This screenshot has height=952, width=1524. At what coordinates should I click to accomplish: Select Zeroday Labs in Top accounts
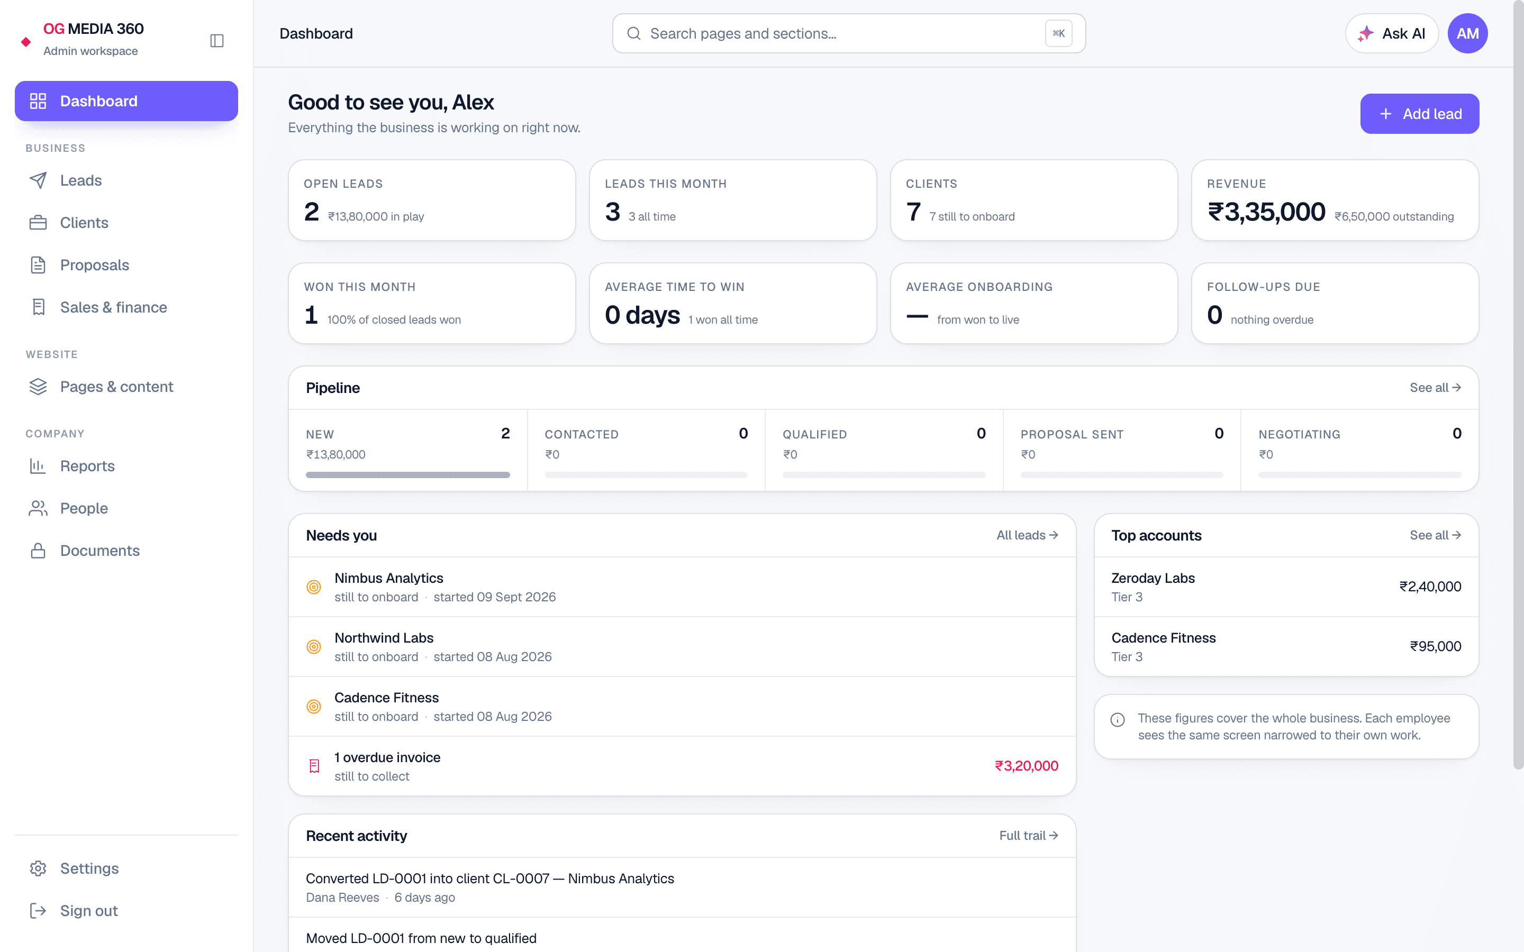point(1286,587)
